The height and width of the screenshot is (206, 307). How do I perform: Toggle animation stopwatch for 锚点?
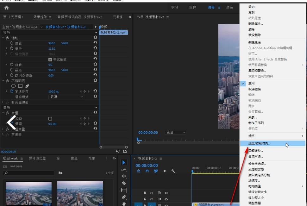[x=12, y=70]
